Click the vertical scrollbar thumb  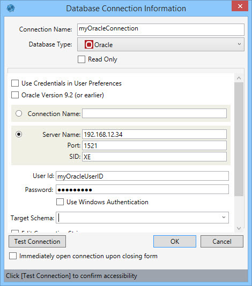point(239,140)
